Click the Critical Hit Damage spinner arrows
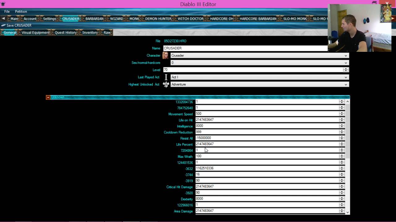396x222 pixels. click(342, 187)
